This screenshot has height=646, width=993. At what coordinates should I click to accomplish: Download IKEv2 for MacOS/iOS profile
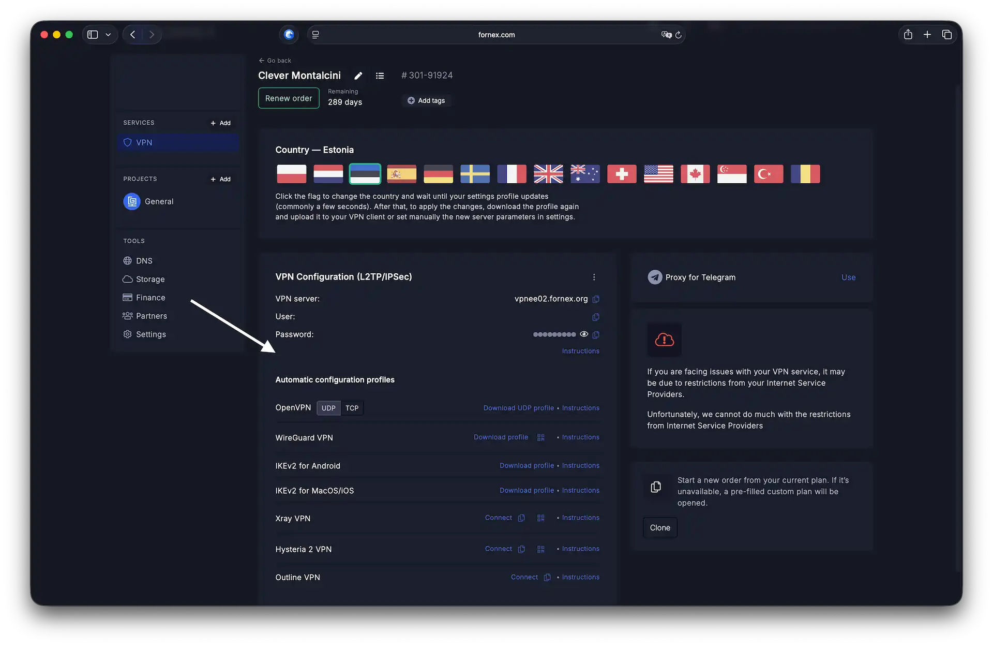pos(526,491)
